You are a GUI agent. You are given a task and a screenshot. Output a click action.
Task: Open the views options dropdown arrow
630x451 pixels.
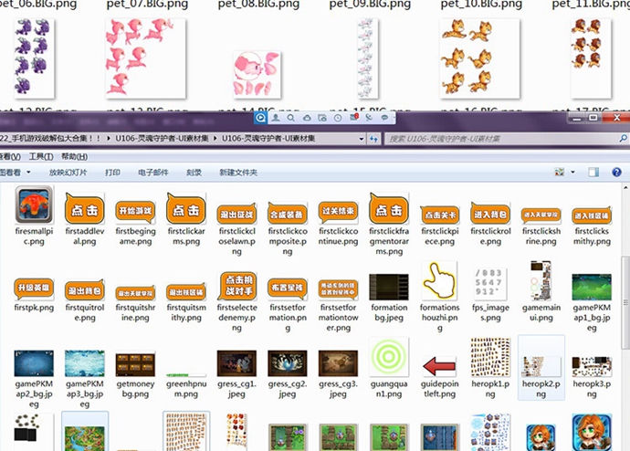[x=573, y=173]
